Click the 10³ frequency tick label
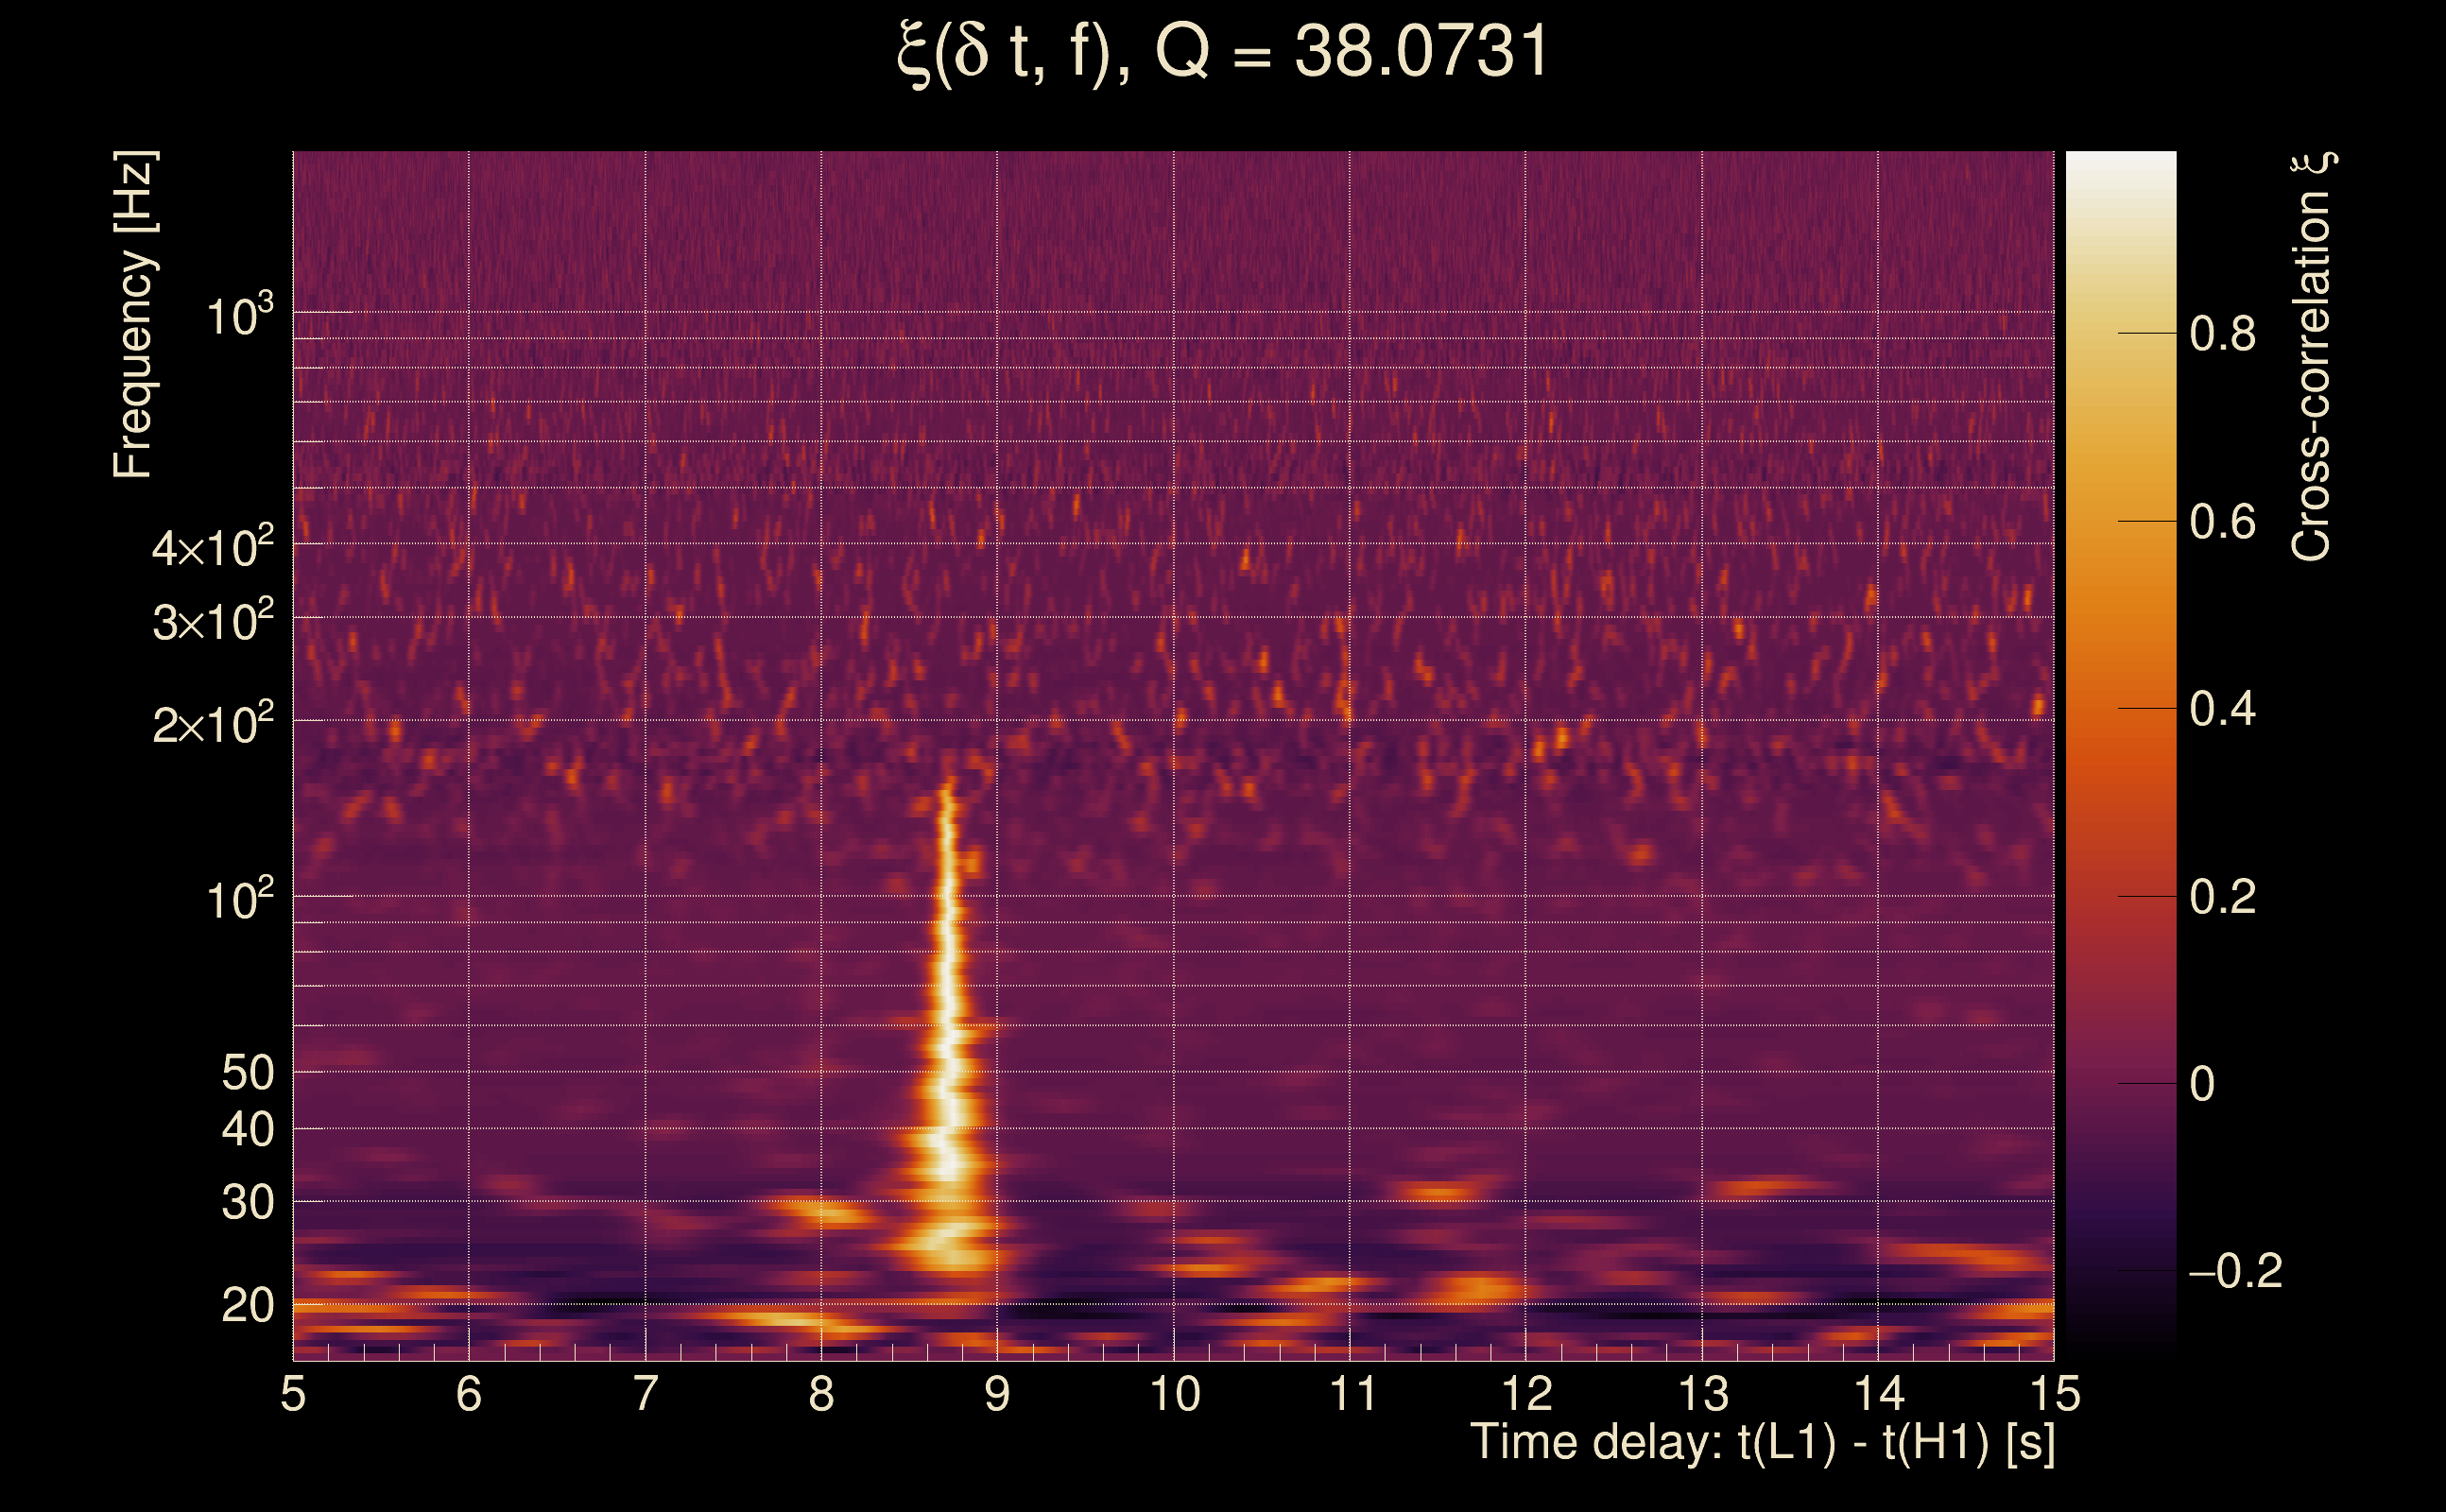This screenshot has width=2446, height=1512. pyautogui.click(x=239, y=317)
